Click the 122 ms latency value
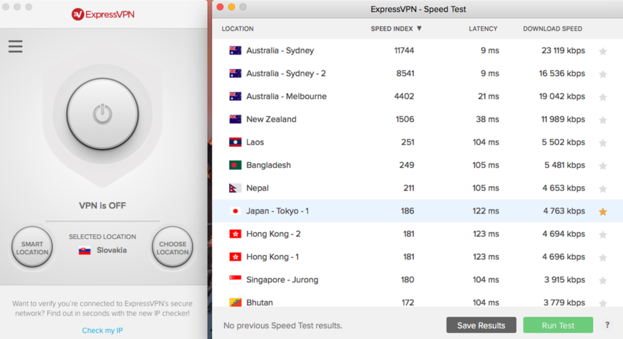623x339 pixels. pos(485,211)
